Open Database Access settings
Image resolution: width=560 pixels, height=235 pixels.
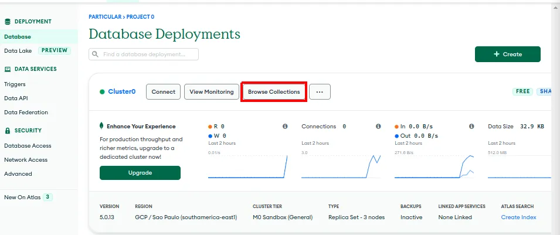28,146
